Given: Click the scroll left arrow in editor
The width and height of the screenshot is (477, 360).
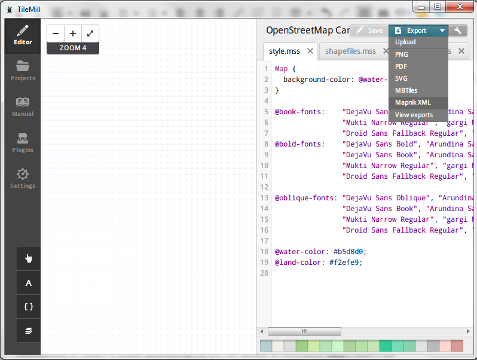Looking at the screenshot, I should point(262,331).
